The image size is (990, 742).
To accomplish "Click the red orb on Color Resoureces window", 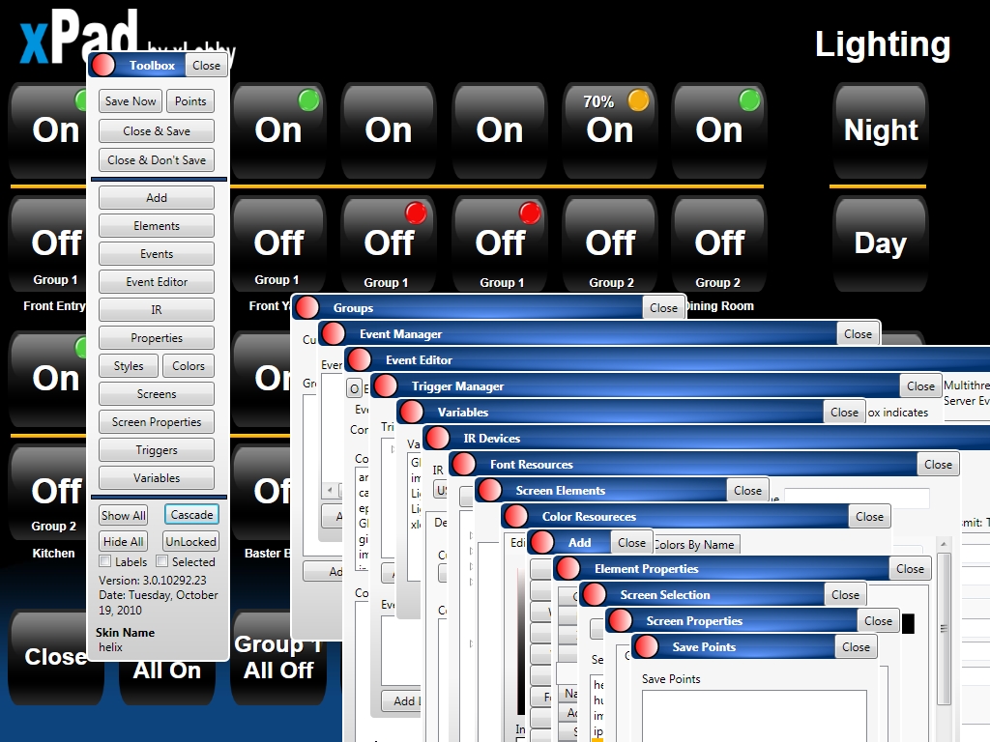I will coord(516,516).
